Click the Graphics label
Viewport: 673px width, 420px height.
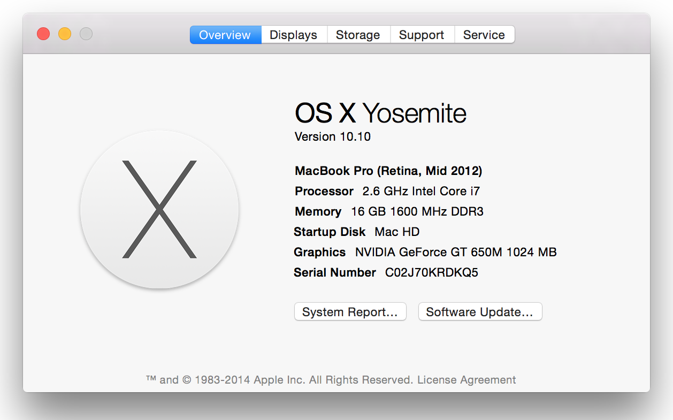click(320, 252)
